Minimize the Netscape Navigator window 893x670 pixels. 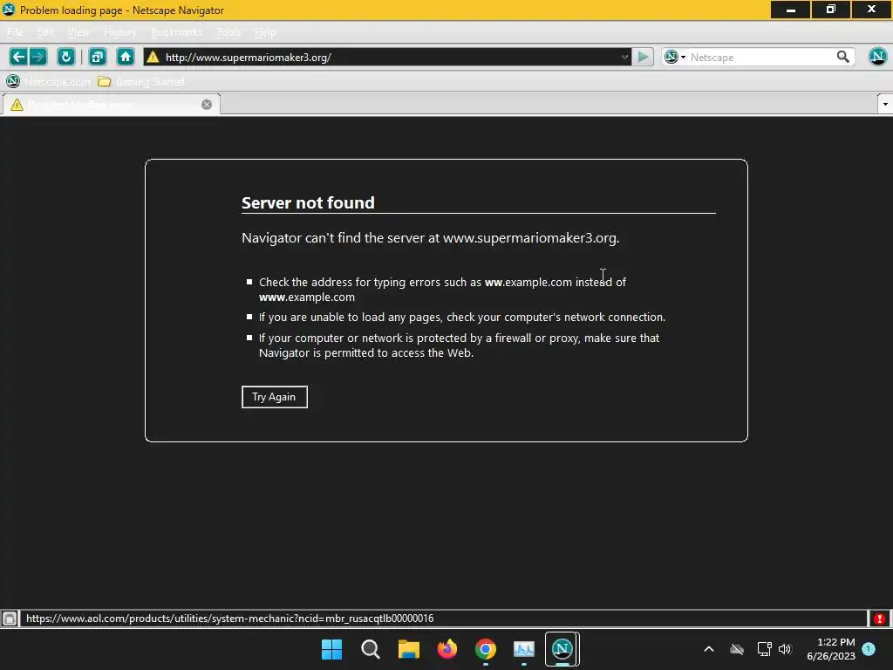pos(790,10)
